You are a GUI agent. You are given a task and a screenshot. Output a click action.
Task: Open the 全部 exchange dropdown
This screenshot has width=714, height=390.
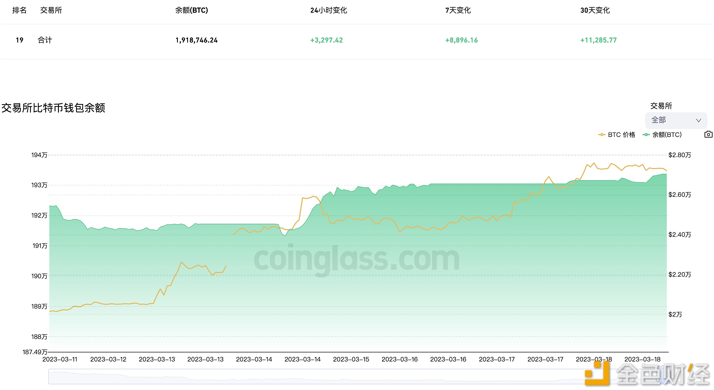tap(676, 120)
